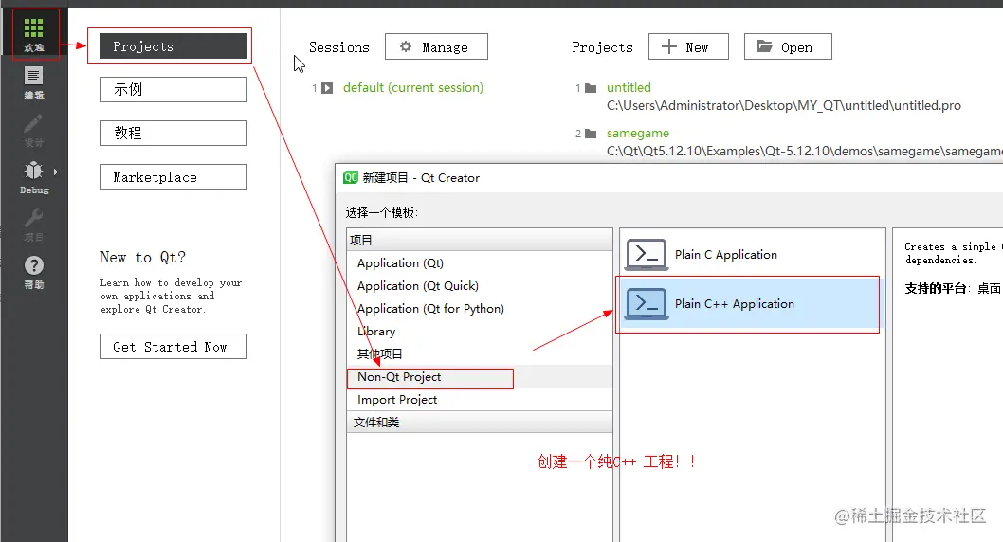Select the Projects tab on welcome page
The height and width of the screenshot is (542, 1003).
coord(174,46)
